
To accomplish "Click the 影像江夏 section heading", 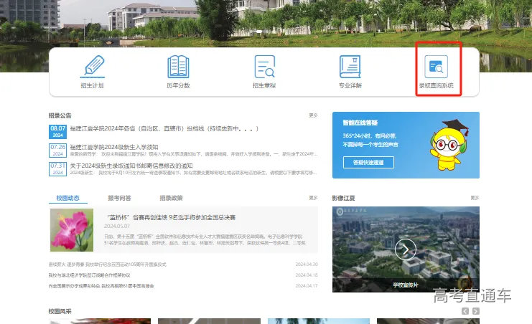I will click(343, 198).
